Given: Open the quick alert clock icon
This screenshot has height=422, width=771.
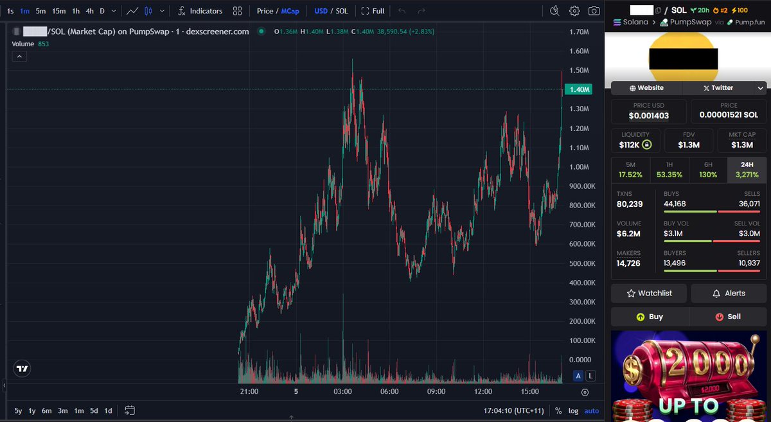Looking at the screenshot, I should pyautogui.click(x=555, y=11).
